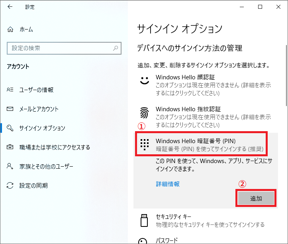The width and height of the screenshot is (288, 244).
Task: Go back with the back arrow
Action: pyautogui.click(x=10, y=7)
